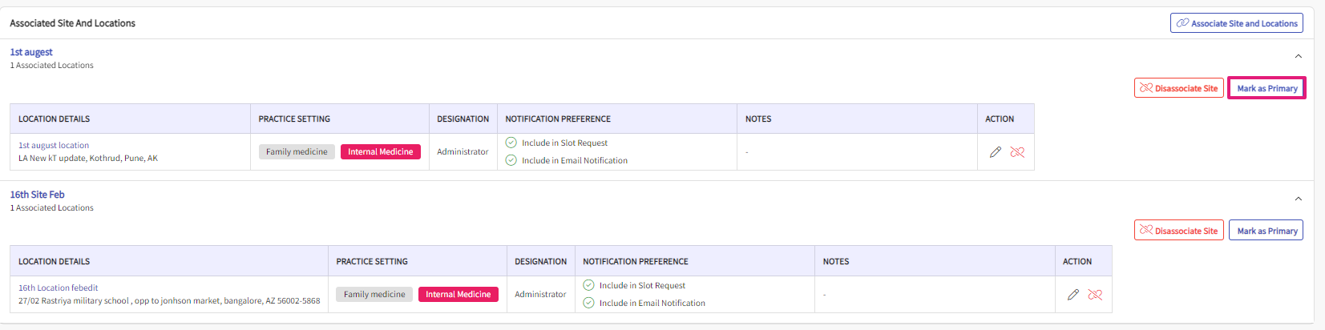Mark the 1st augest site as primary

(x=1266, y=88)
